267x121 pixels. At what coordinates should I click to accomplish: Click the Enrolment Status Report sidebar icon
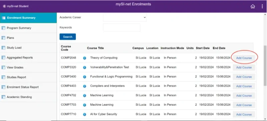[3, 87]
